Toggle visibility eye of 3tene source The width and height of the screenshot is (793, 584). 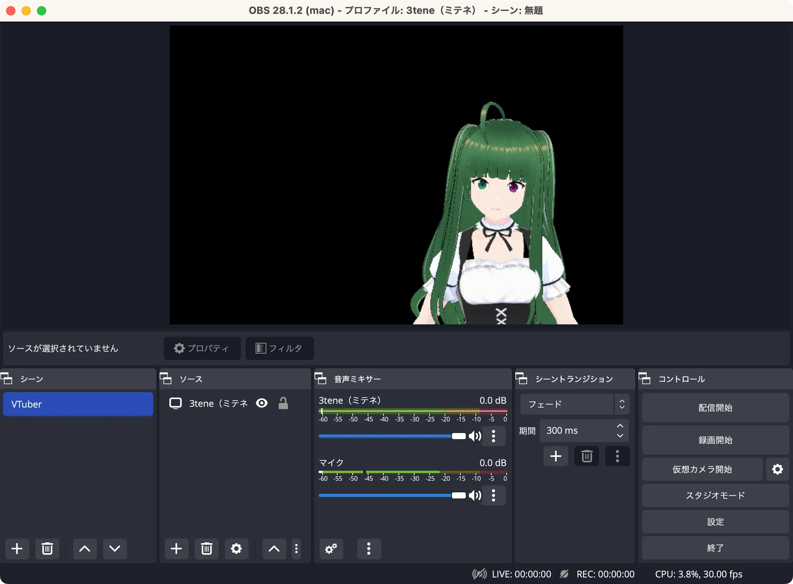click(262, 403)
